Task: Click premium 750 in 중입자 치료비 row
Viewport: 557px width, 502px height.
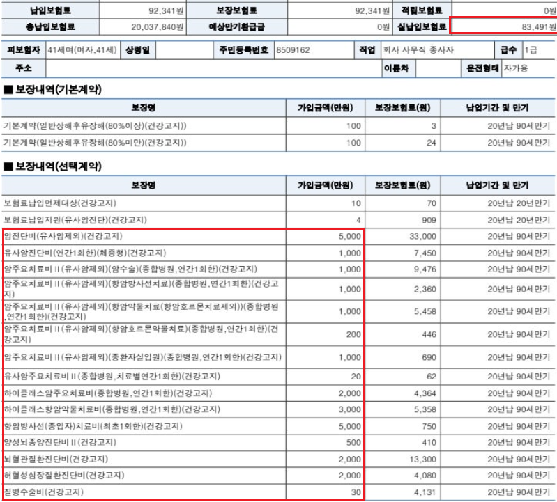Action: (x=429, y=426)
